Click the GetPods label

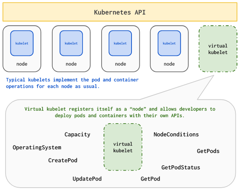(x=208, y=151)
